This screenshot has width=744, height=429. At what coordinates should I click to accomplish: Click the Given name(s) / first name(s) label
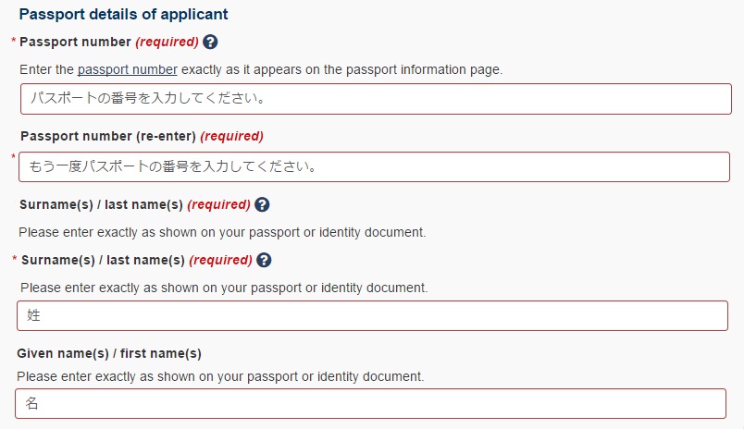click(109, 353)
